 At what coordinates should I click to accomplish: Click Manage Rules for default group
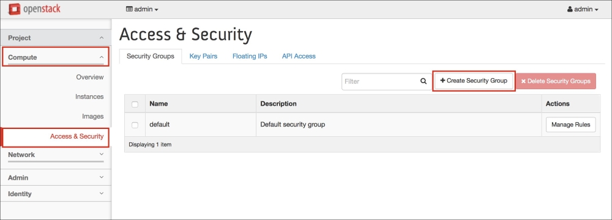coord(570,125)
